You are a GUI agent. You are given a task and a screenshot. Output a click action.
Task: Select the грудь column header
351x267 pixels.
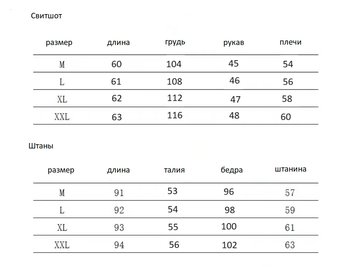(175, 42)
